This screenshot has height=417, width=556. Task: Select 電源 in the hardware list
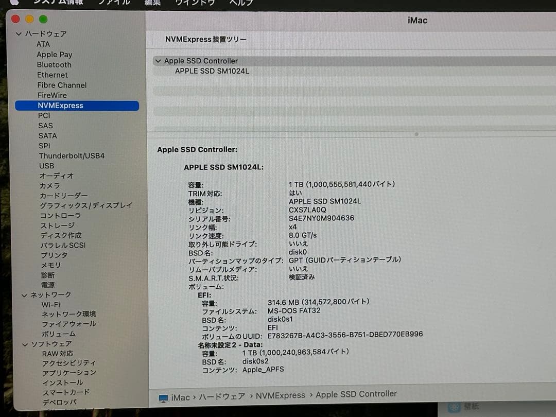click(48, 285)
